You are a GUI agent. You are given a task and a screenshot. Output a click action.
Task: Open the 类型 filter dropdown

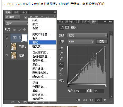[12, 17]
